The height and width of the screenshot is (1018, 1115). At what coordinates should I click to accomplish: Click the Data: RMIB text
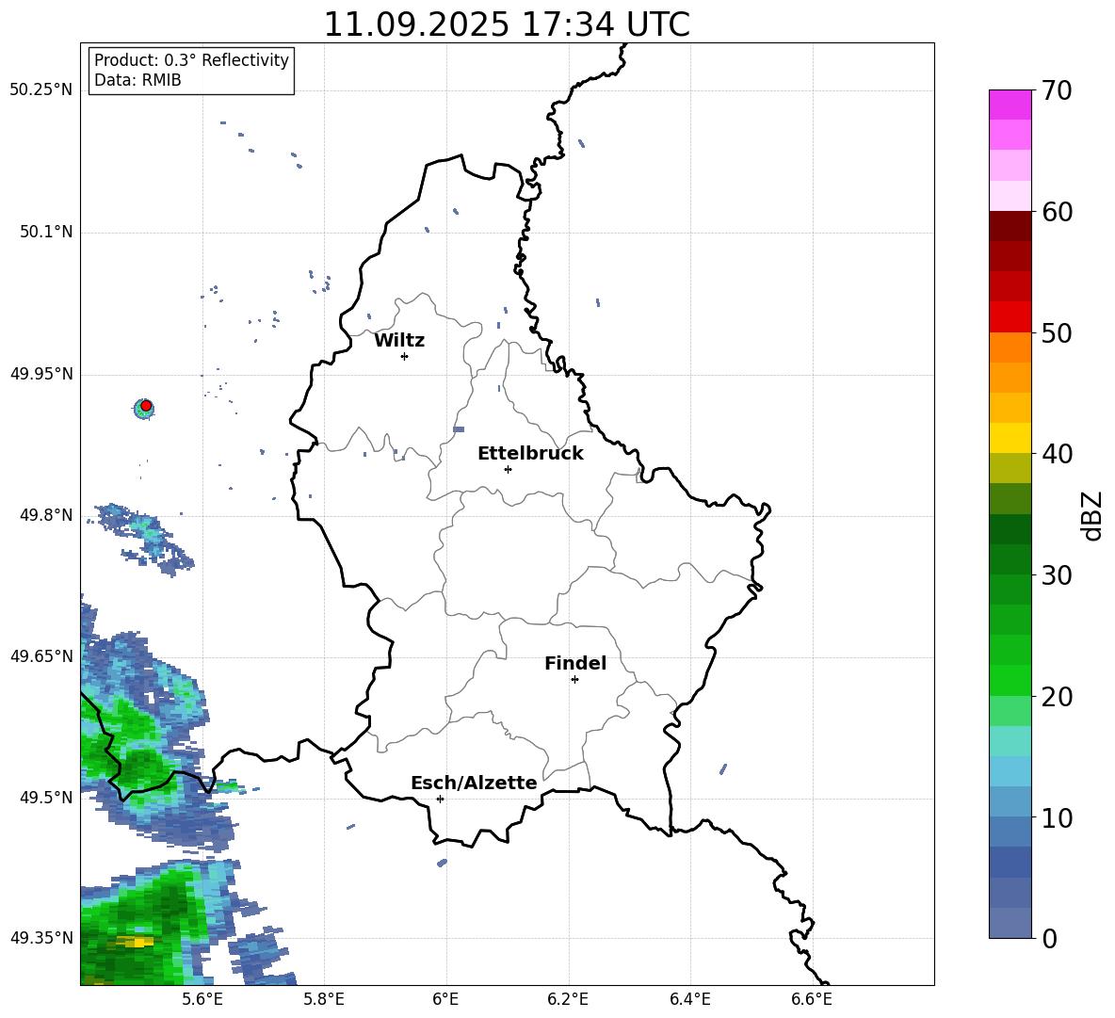[x=137, y=80]
